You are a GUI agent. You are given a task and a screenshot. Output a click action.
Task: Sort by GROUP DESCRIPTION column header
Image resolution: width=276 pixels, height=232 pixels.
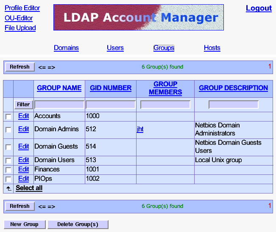(x=233, y=88)
